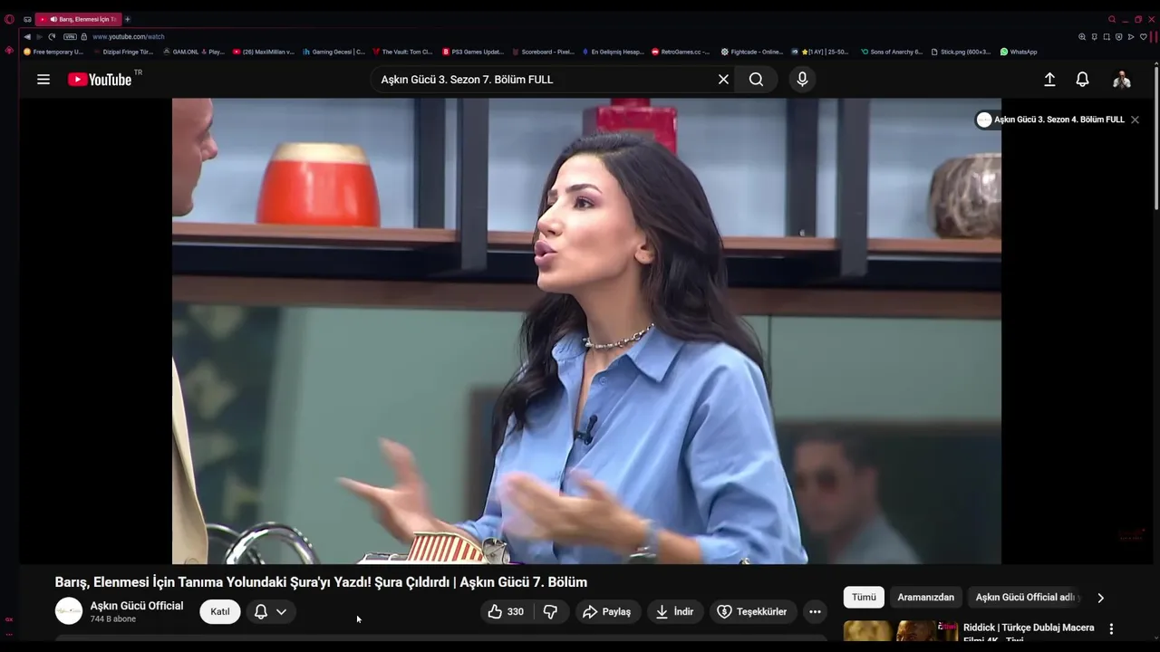Open bookmark Gaming Gecesi
Image resolution: width=1160 pixels, height=652 pixels.
pyautogui.click(x=333, y=52)
